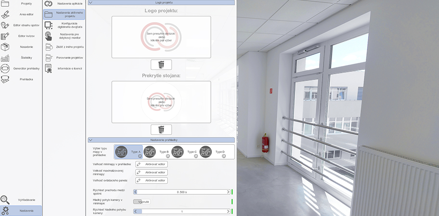Select map Type C option

(185, 152)
